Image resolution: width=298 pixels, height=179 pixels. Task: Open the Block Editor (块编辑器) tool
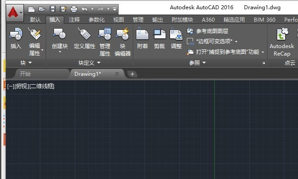[x=122, y=34]
